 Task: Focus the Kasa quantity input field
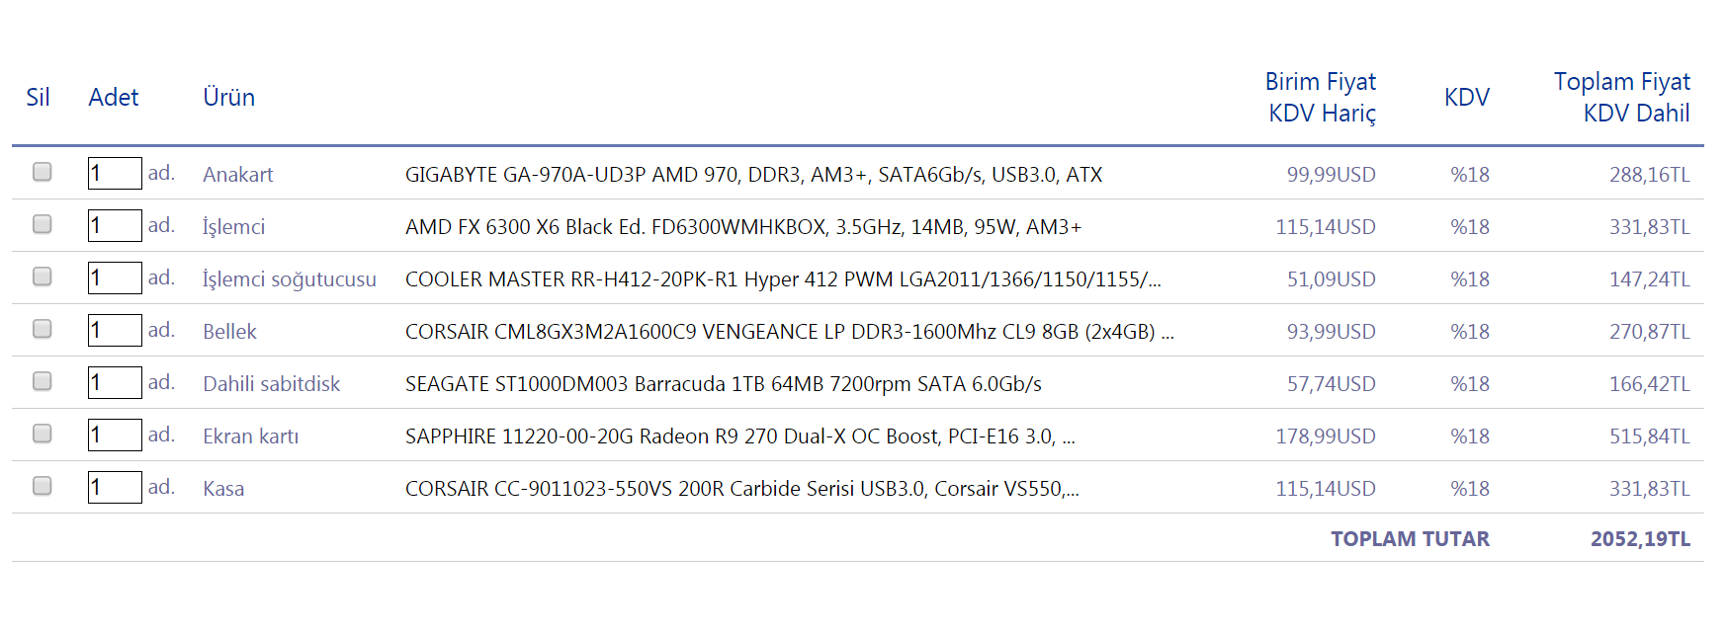[x=115, y=488]
